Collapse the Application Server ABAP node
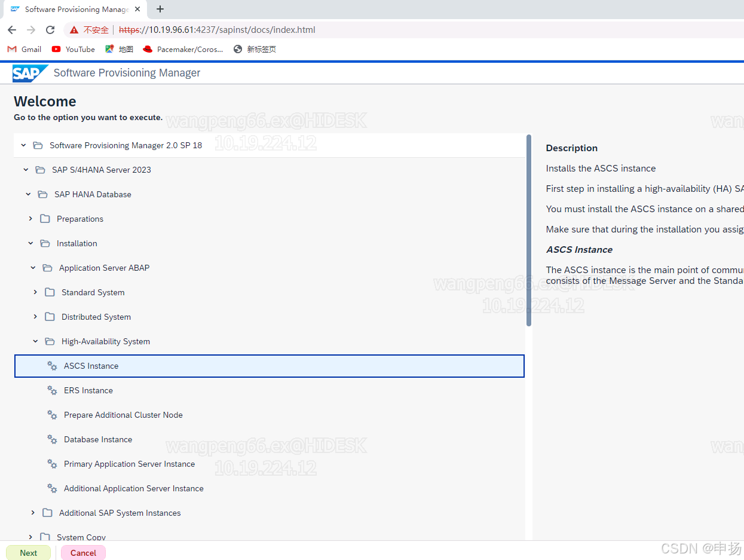 (x=33, y=268)
